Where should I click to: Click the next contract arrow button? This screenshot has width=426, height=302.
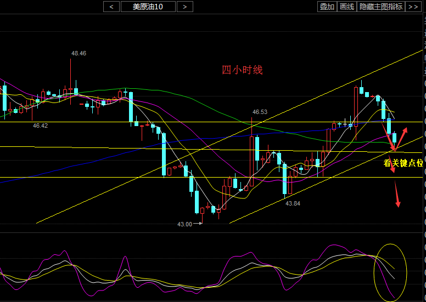[x=185, y=7]
